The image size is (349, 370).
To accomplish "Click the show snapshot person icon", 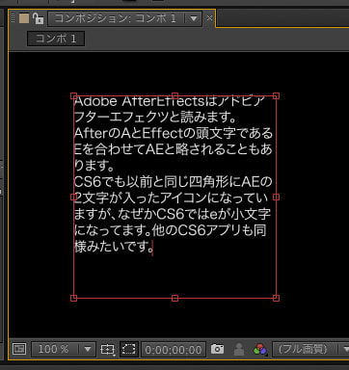I will [239, 349].
